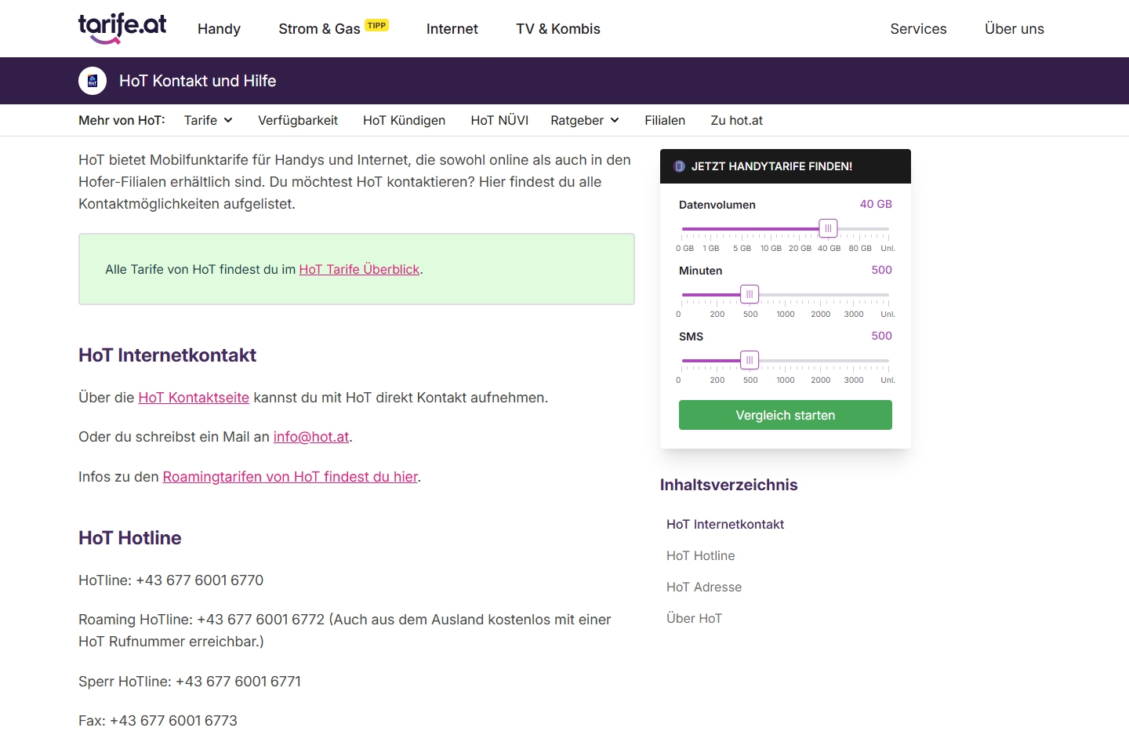Click the SMS slider handle
This screenshot has width=1129, height=753.
click(750, 360)
